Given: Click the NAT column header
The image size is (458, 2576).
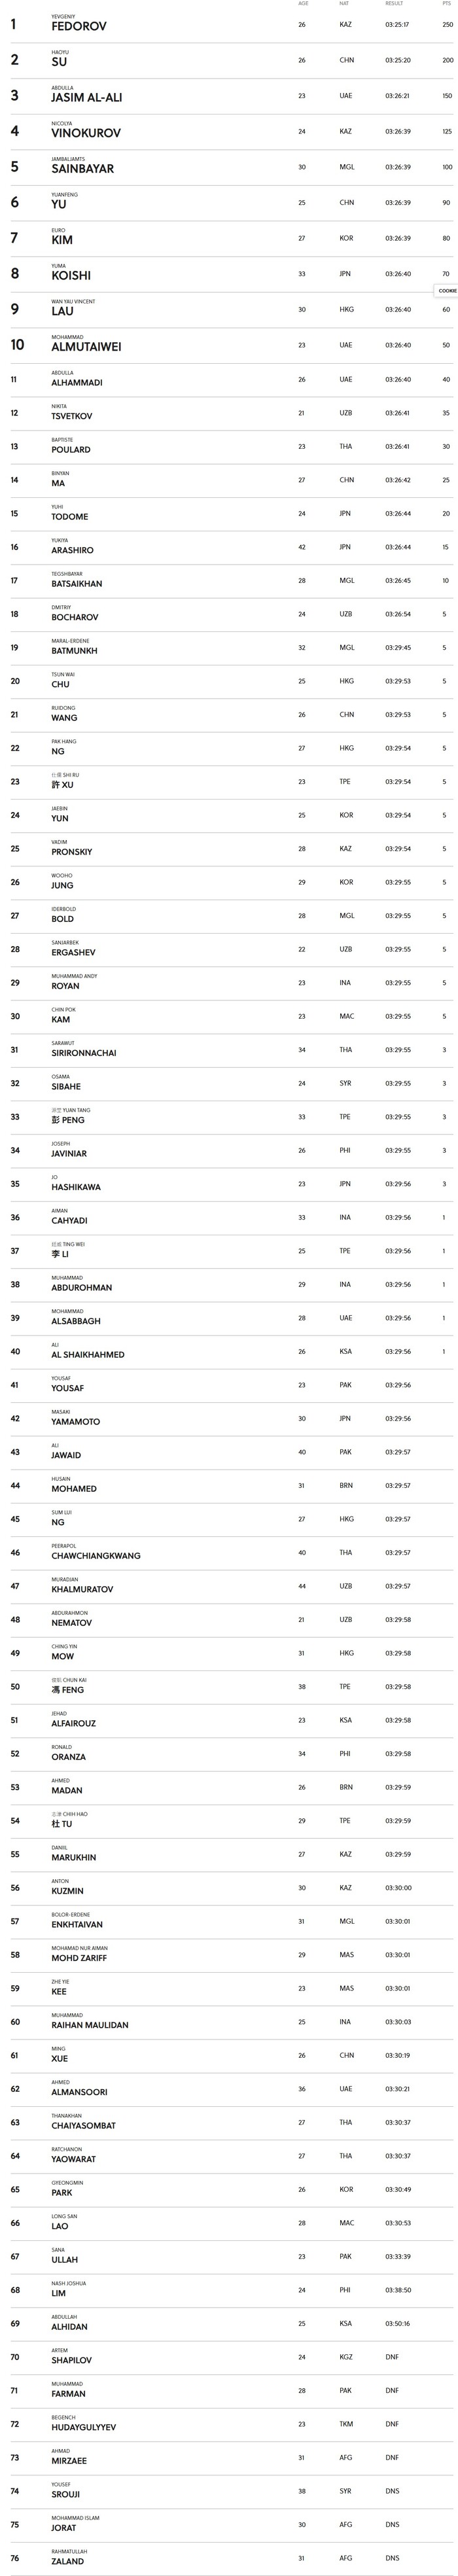Looking at the screenshot, I should (x=344, y=4).
